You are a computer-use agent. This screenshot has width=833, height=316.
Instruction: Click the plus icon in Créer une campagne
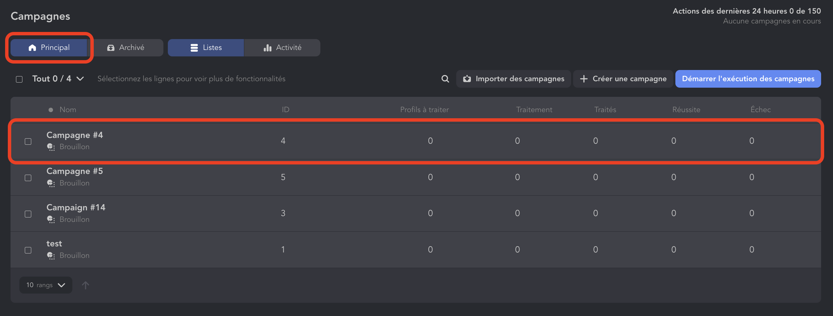point(584,79)
